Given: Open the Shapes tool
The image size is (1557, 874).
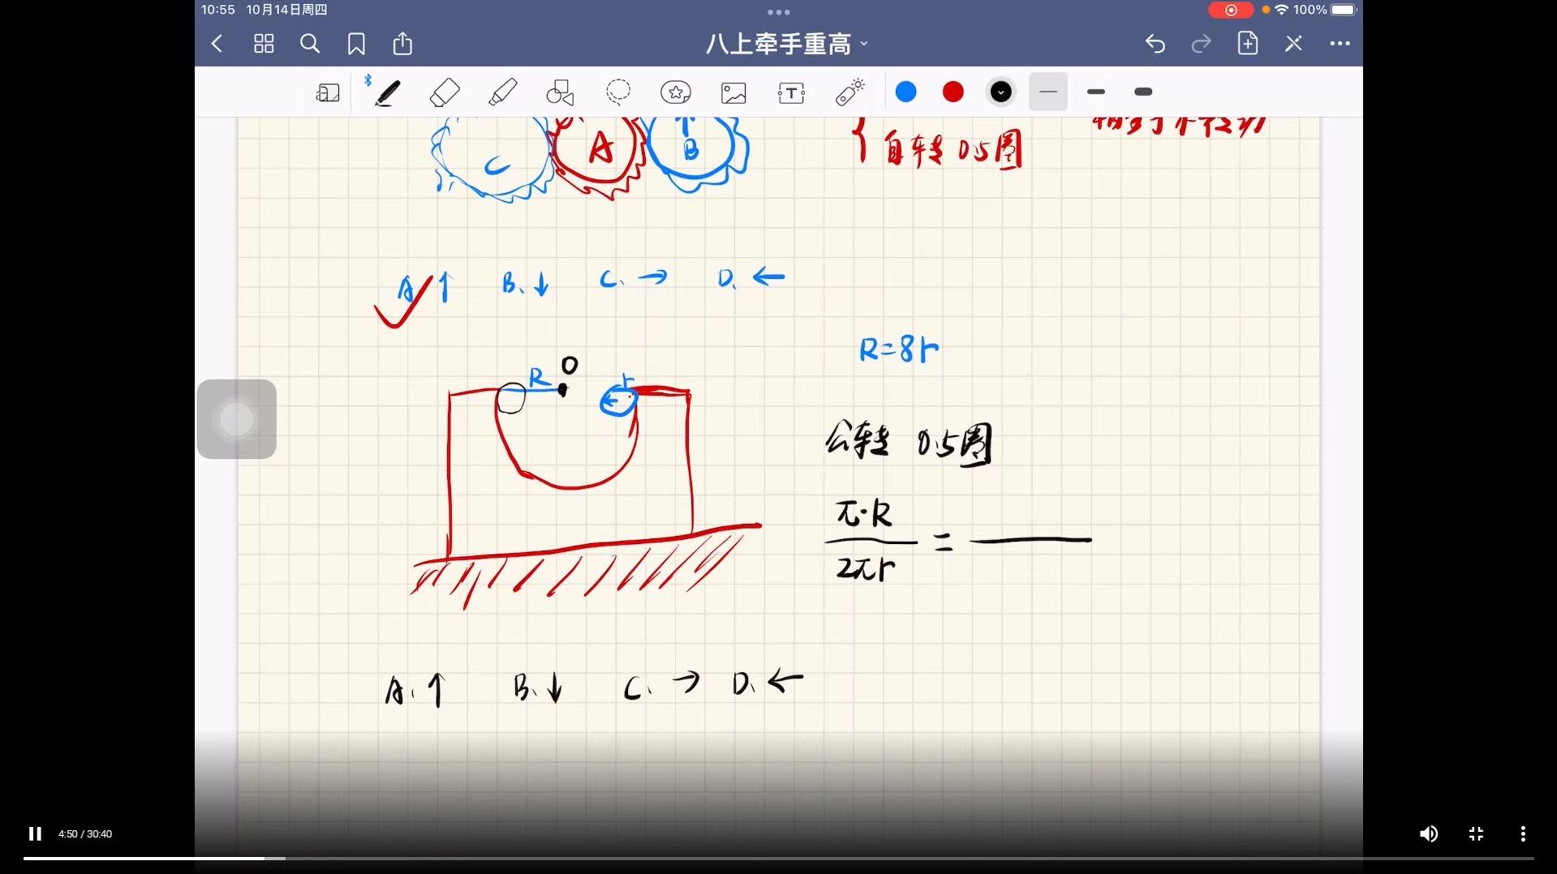Looking at the screenshot, I should point(560,92).
